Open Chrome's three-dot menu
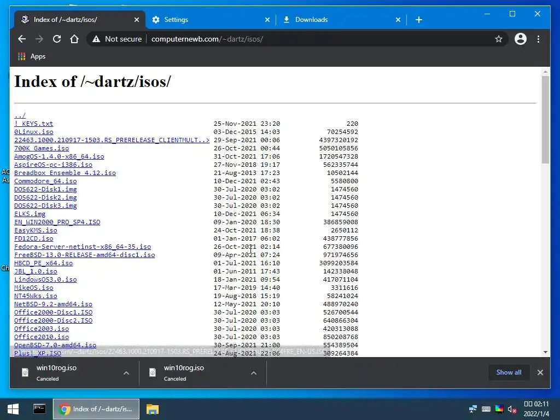This screenshot has height=420, width=560. coord(538,39)
